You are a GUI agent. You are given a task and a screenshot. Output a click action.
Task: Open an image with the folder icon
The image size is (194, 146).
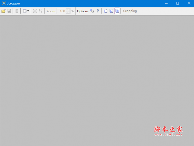pyautogui.click(x=4, y=11)
